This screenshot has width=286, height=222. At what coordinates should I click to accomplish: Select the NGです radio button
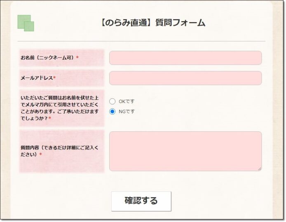pos(112,111)
